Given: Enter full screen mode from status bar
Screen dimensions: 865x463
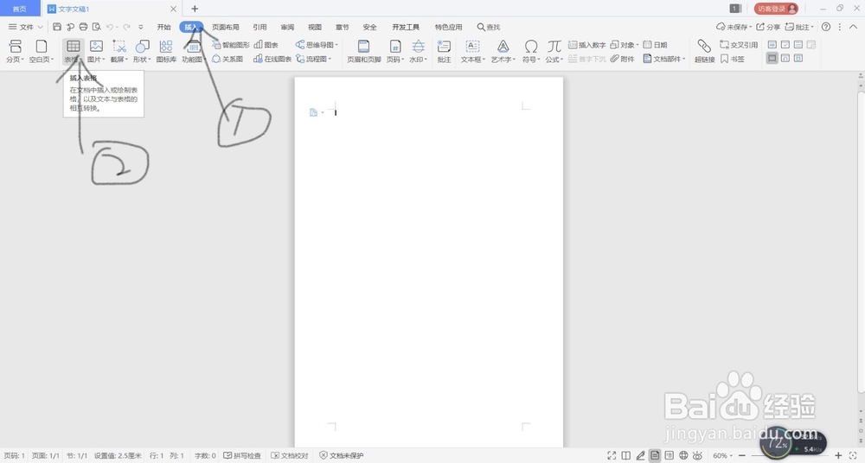Looking at the screenshot, I should (x=612, y=455).
